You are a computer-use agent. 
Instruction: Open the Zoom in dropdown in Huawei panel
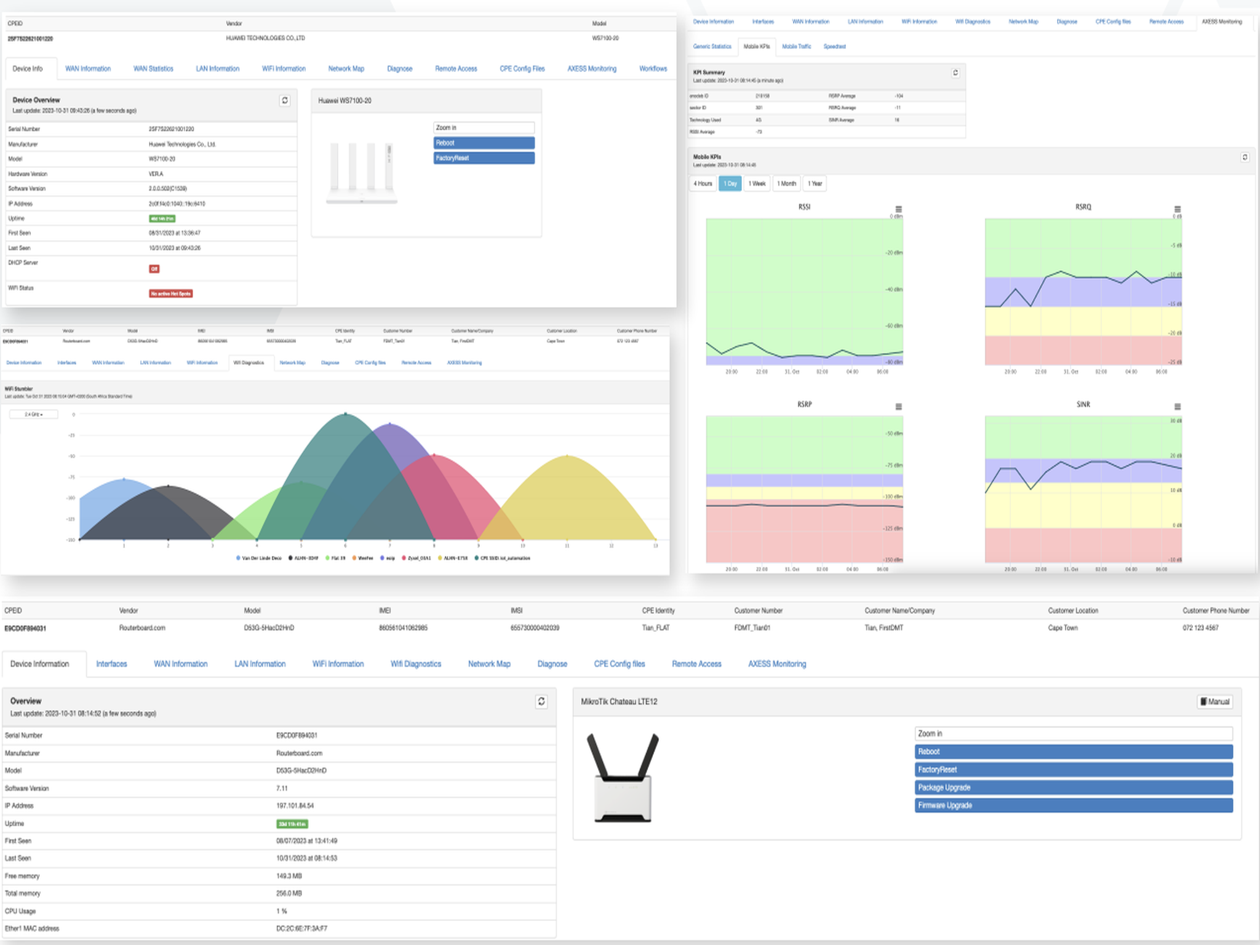[484, 127]
